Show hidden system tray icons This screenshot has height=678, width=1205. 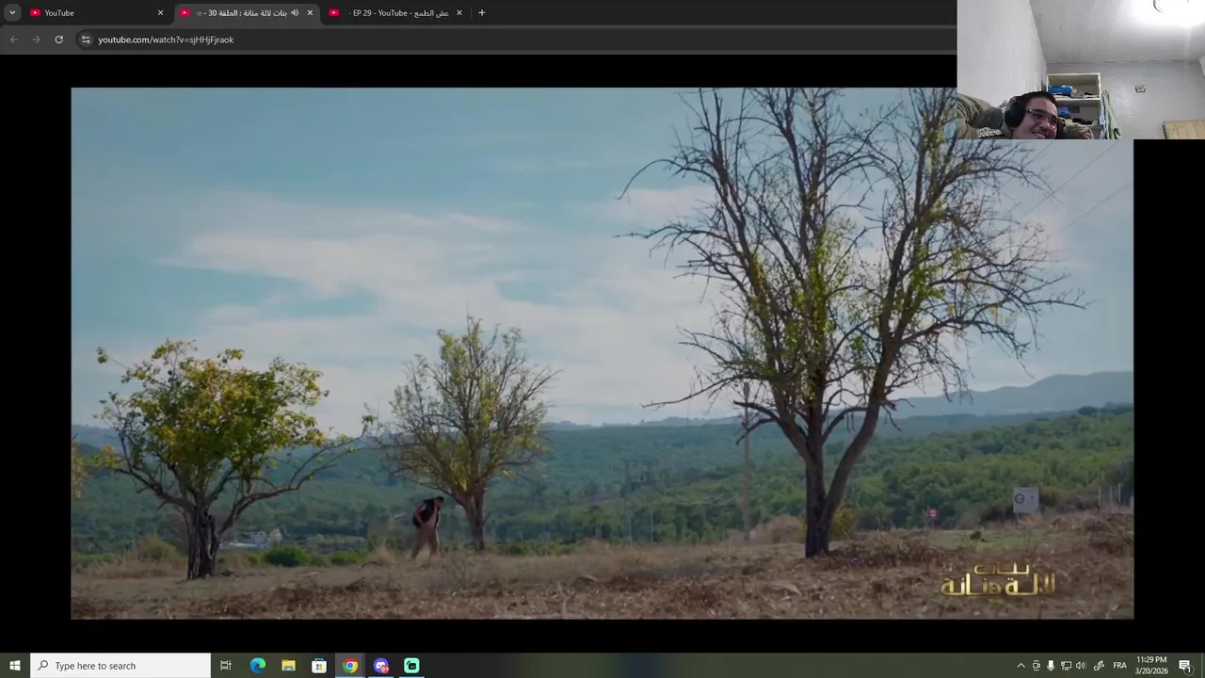tap(1020, 666)
